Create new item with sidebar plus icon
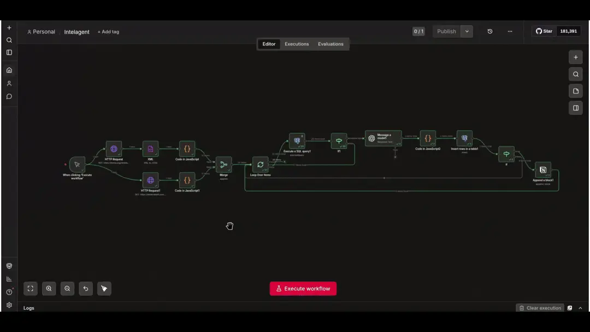590x332 pixels. tap(9, 28)
